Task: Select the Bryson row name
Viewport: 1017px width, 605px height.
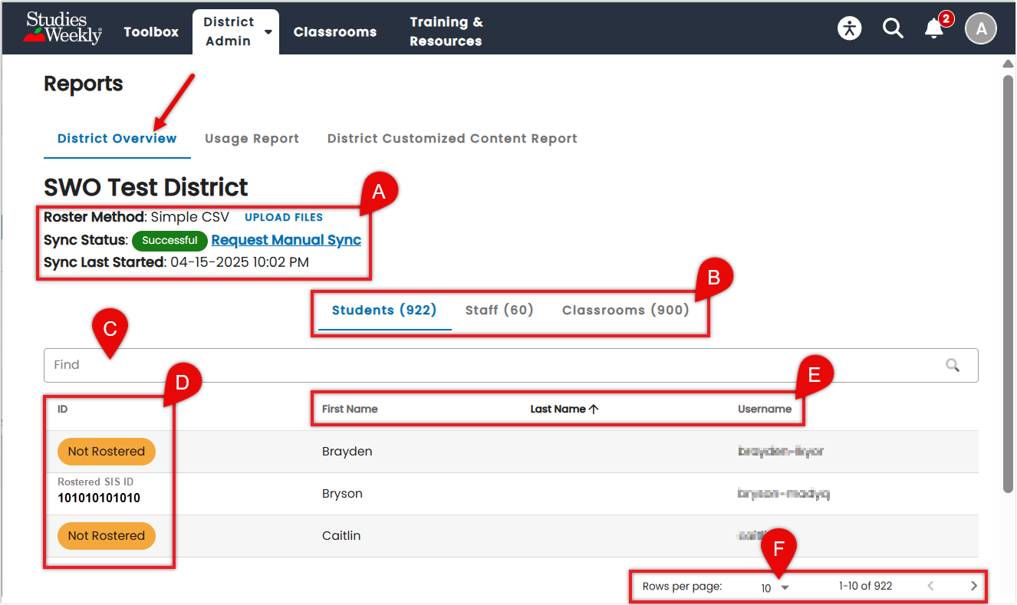Action: [x=342, y=494]
